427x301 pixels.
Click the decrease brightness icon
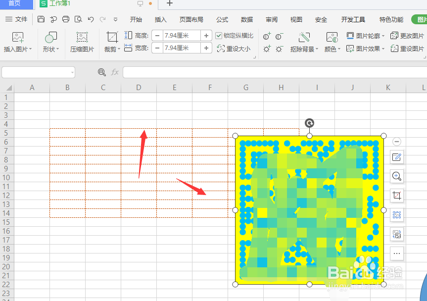pos(279,49)
